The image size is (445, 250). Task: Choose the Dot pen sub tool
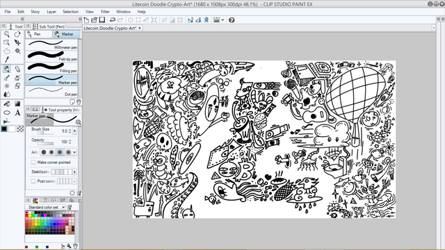(51, 92)
